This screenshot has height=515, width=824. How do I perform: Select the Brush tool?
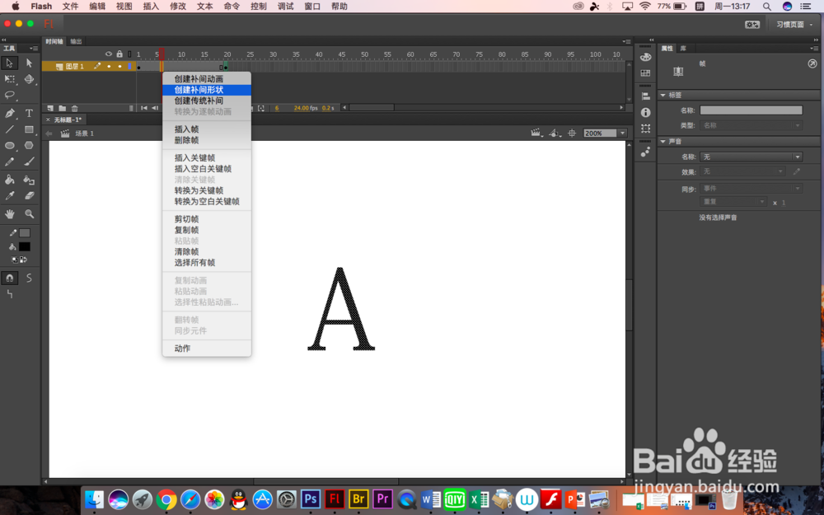[x=29, y=162]
